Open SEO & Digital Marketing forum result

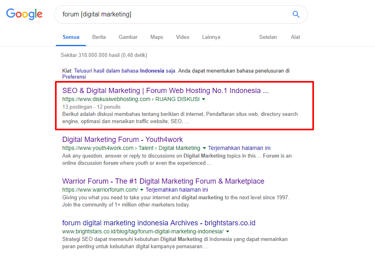pyautogui.click(x=165, y=91)
